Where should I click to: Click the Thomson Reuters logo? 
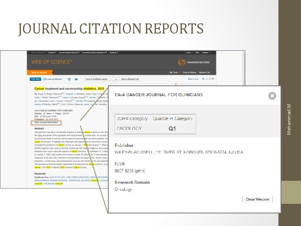pyautogui.click(x=194, y=62)
